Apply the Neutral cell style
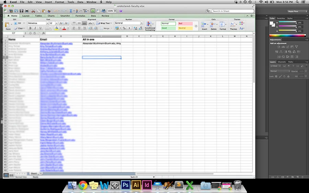 [185, 28]
